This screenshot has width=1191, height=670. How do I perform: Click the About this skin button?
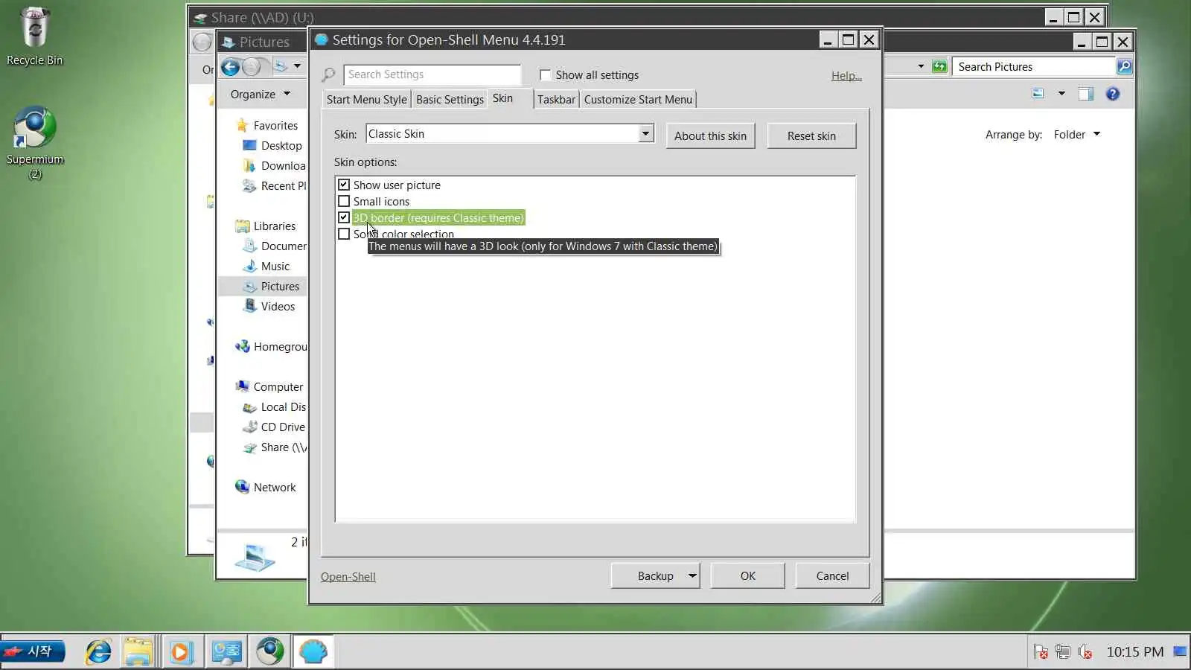tap(710, 136)
